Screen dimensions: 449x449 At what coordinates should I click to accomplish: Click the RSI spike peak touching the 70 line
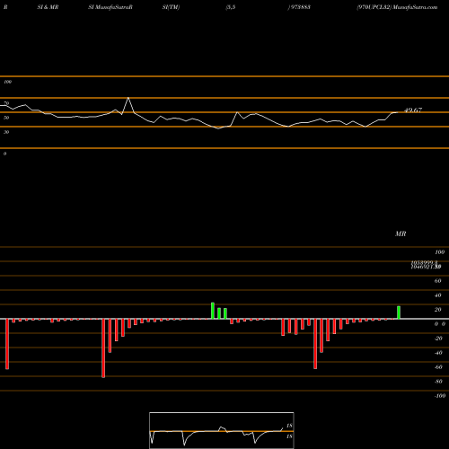(x=128, y=98)
